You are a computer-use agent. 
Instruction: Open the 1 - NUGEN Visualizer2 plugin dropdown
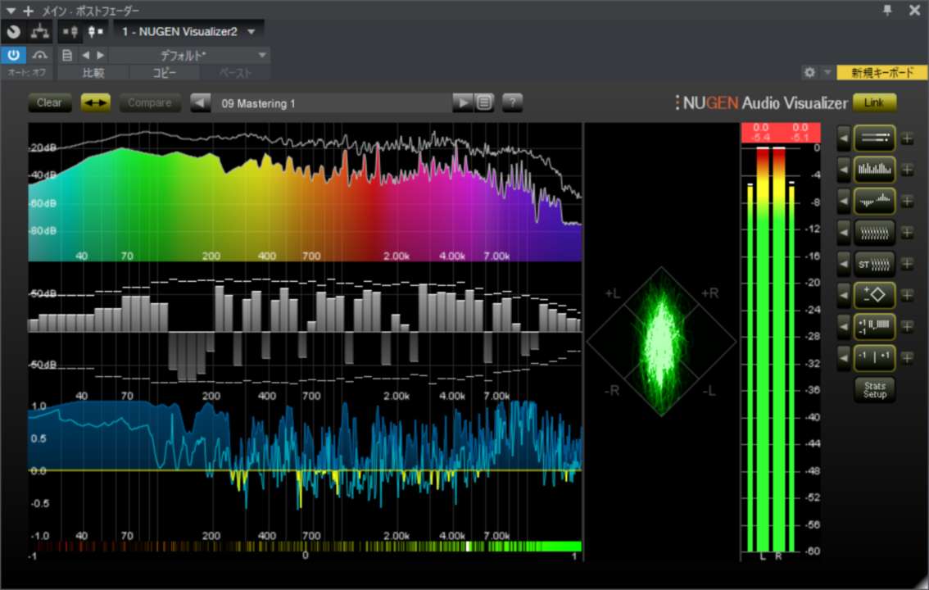pyautogui.click(x=188, y=32)
